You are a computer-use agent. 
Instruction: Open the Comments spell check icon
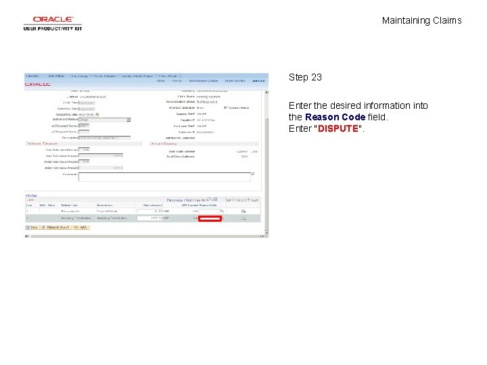tap(252, 174)
